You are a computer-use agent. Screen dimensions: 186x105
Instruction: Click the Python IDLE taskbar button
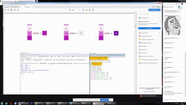(x=24, y=104)
